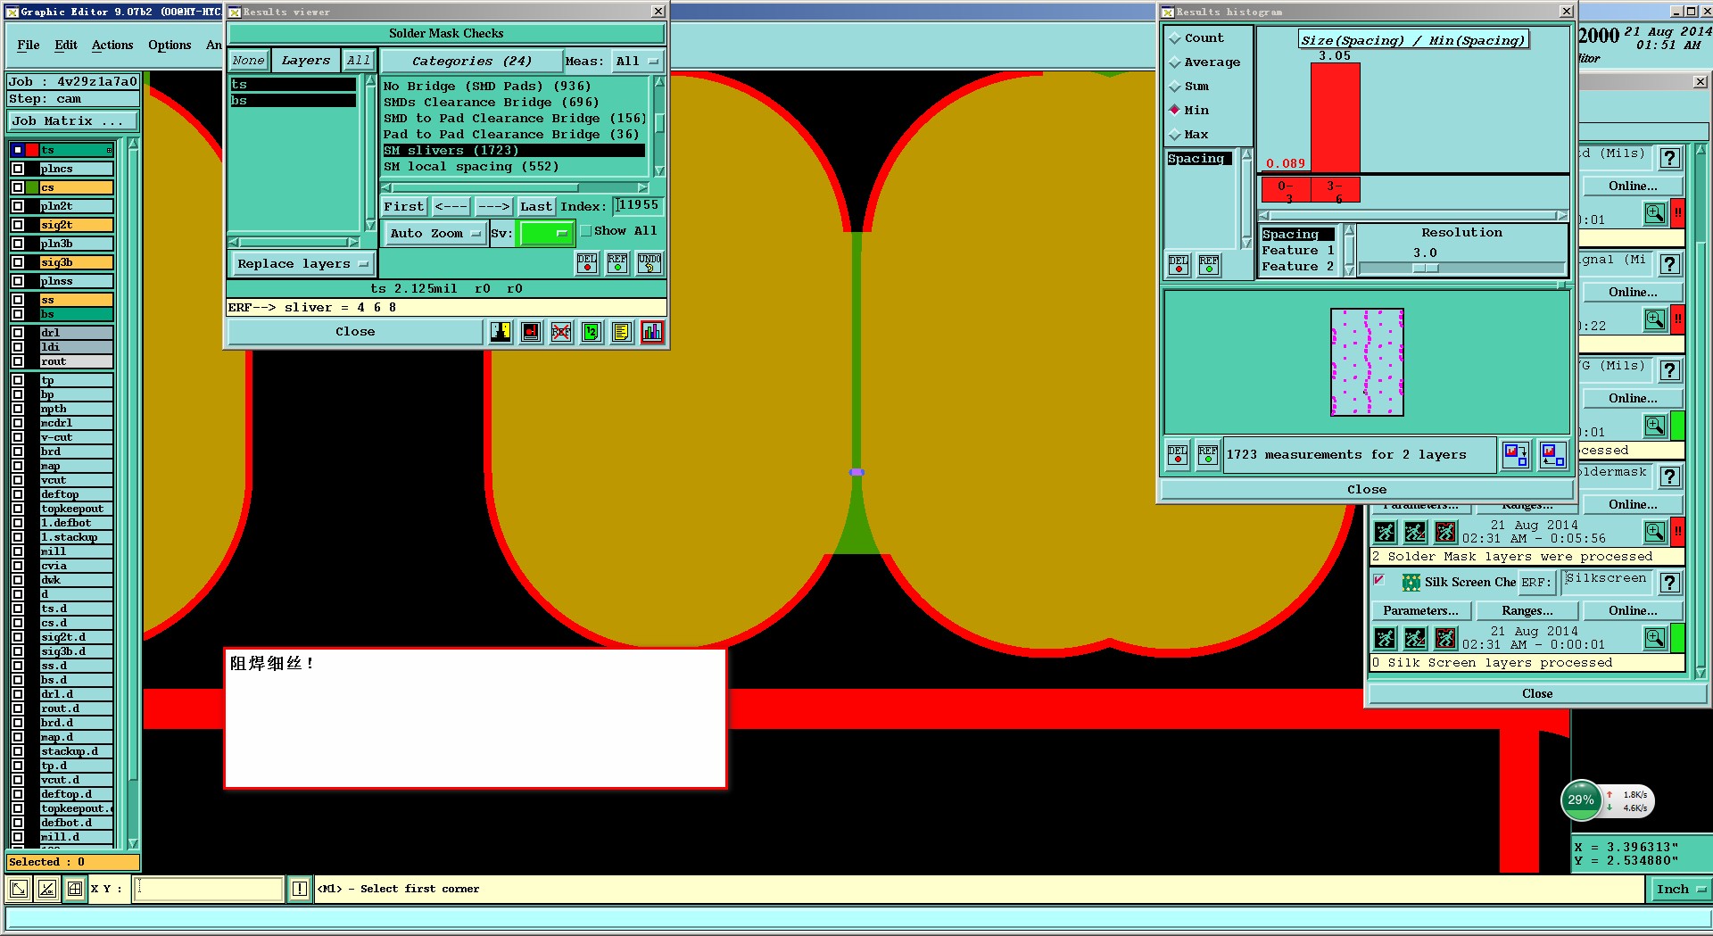Screen dimensions: 1713x936
Task: Click REF icon beside measurements text
Action: (1208, 455)
